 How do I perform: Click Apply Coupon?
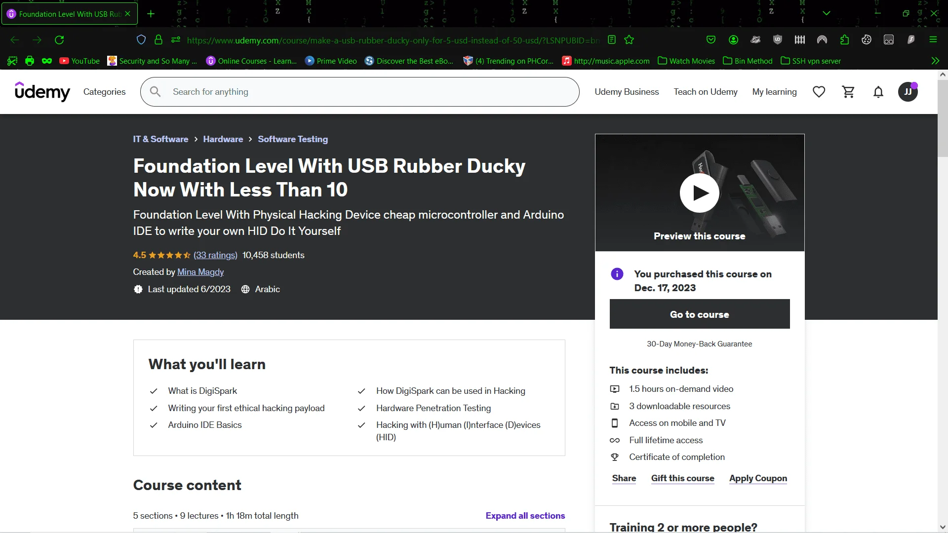point(758,478)
